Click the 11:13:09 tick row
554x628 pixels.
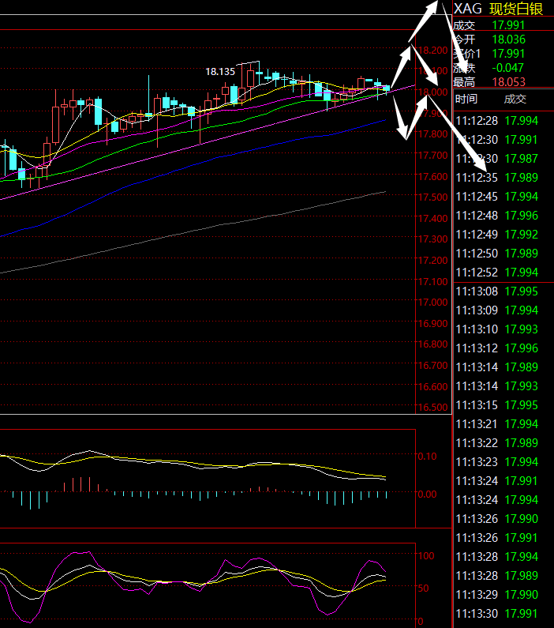(x=497, y=310)
